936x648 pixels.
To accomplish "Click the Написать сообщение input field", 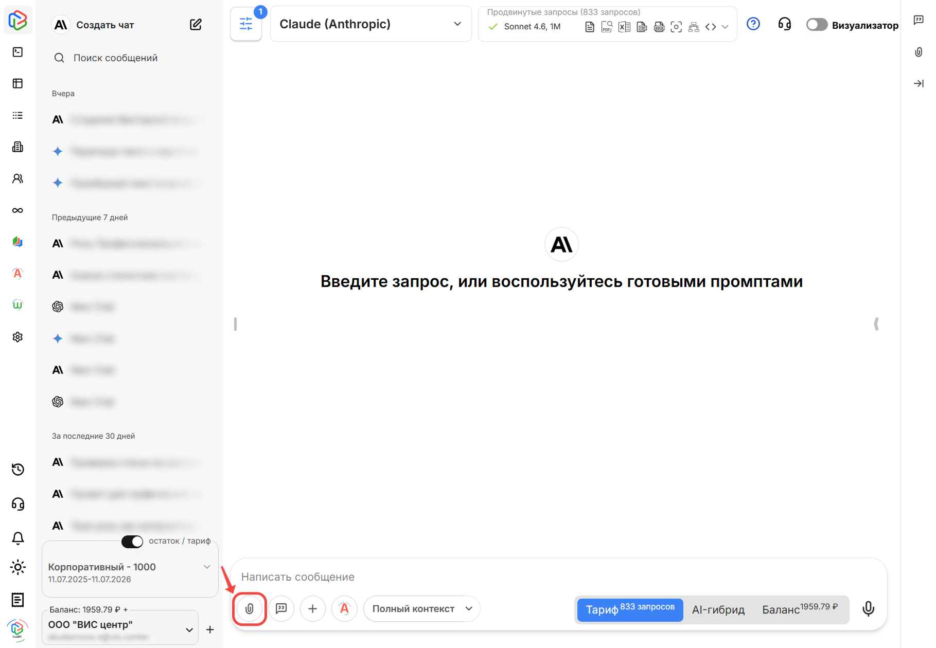I will point(360,577).
